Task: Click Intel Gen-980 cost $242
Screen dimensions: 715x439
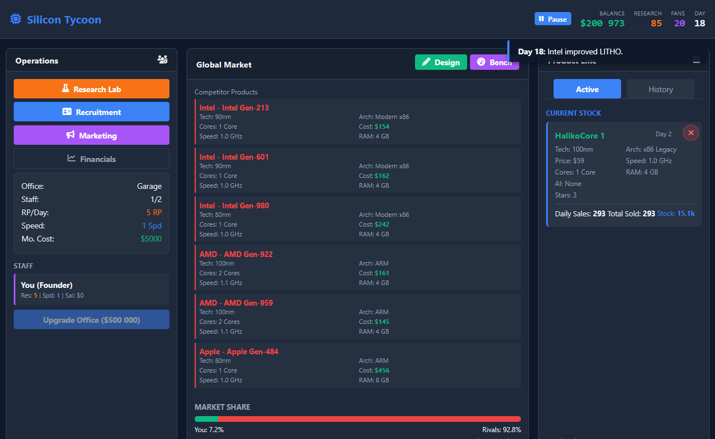Action: click(382, 224)
